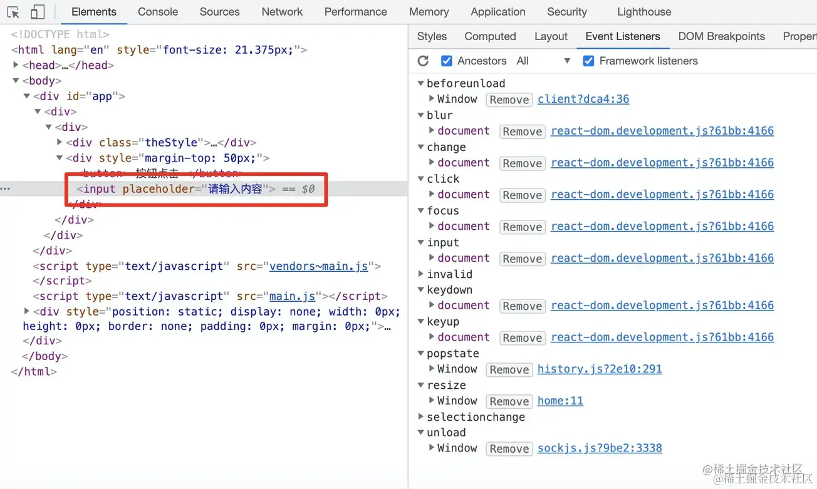Screen dimensions: 817x489
Task: Collapse the unload listener group
Action: (421, 433)
